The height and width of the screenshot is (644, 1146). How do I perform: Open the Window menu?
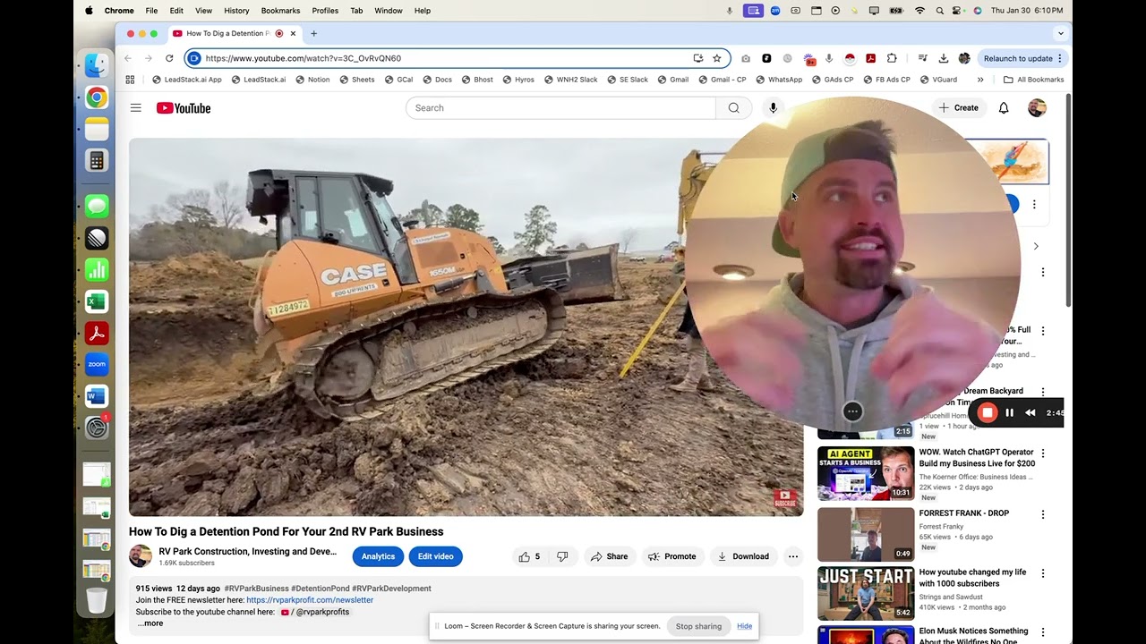389,11
